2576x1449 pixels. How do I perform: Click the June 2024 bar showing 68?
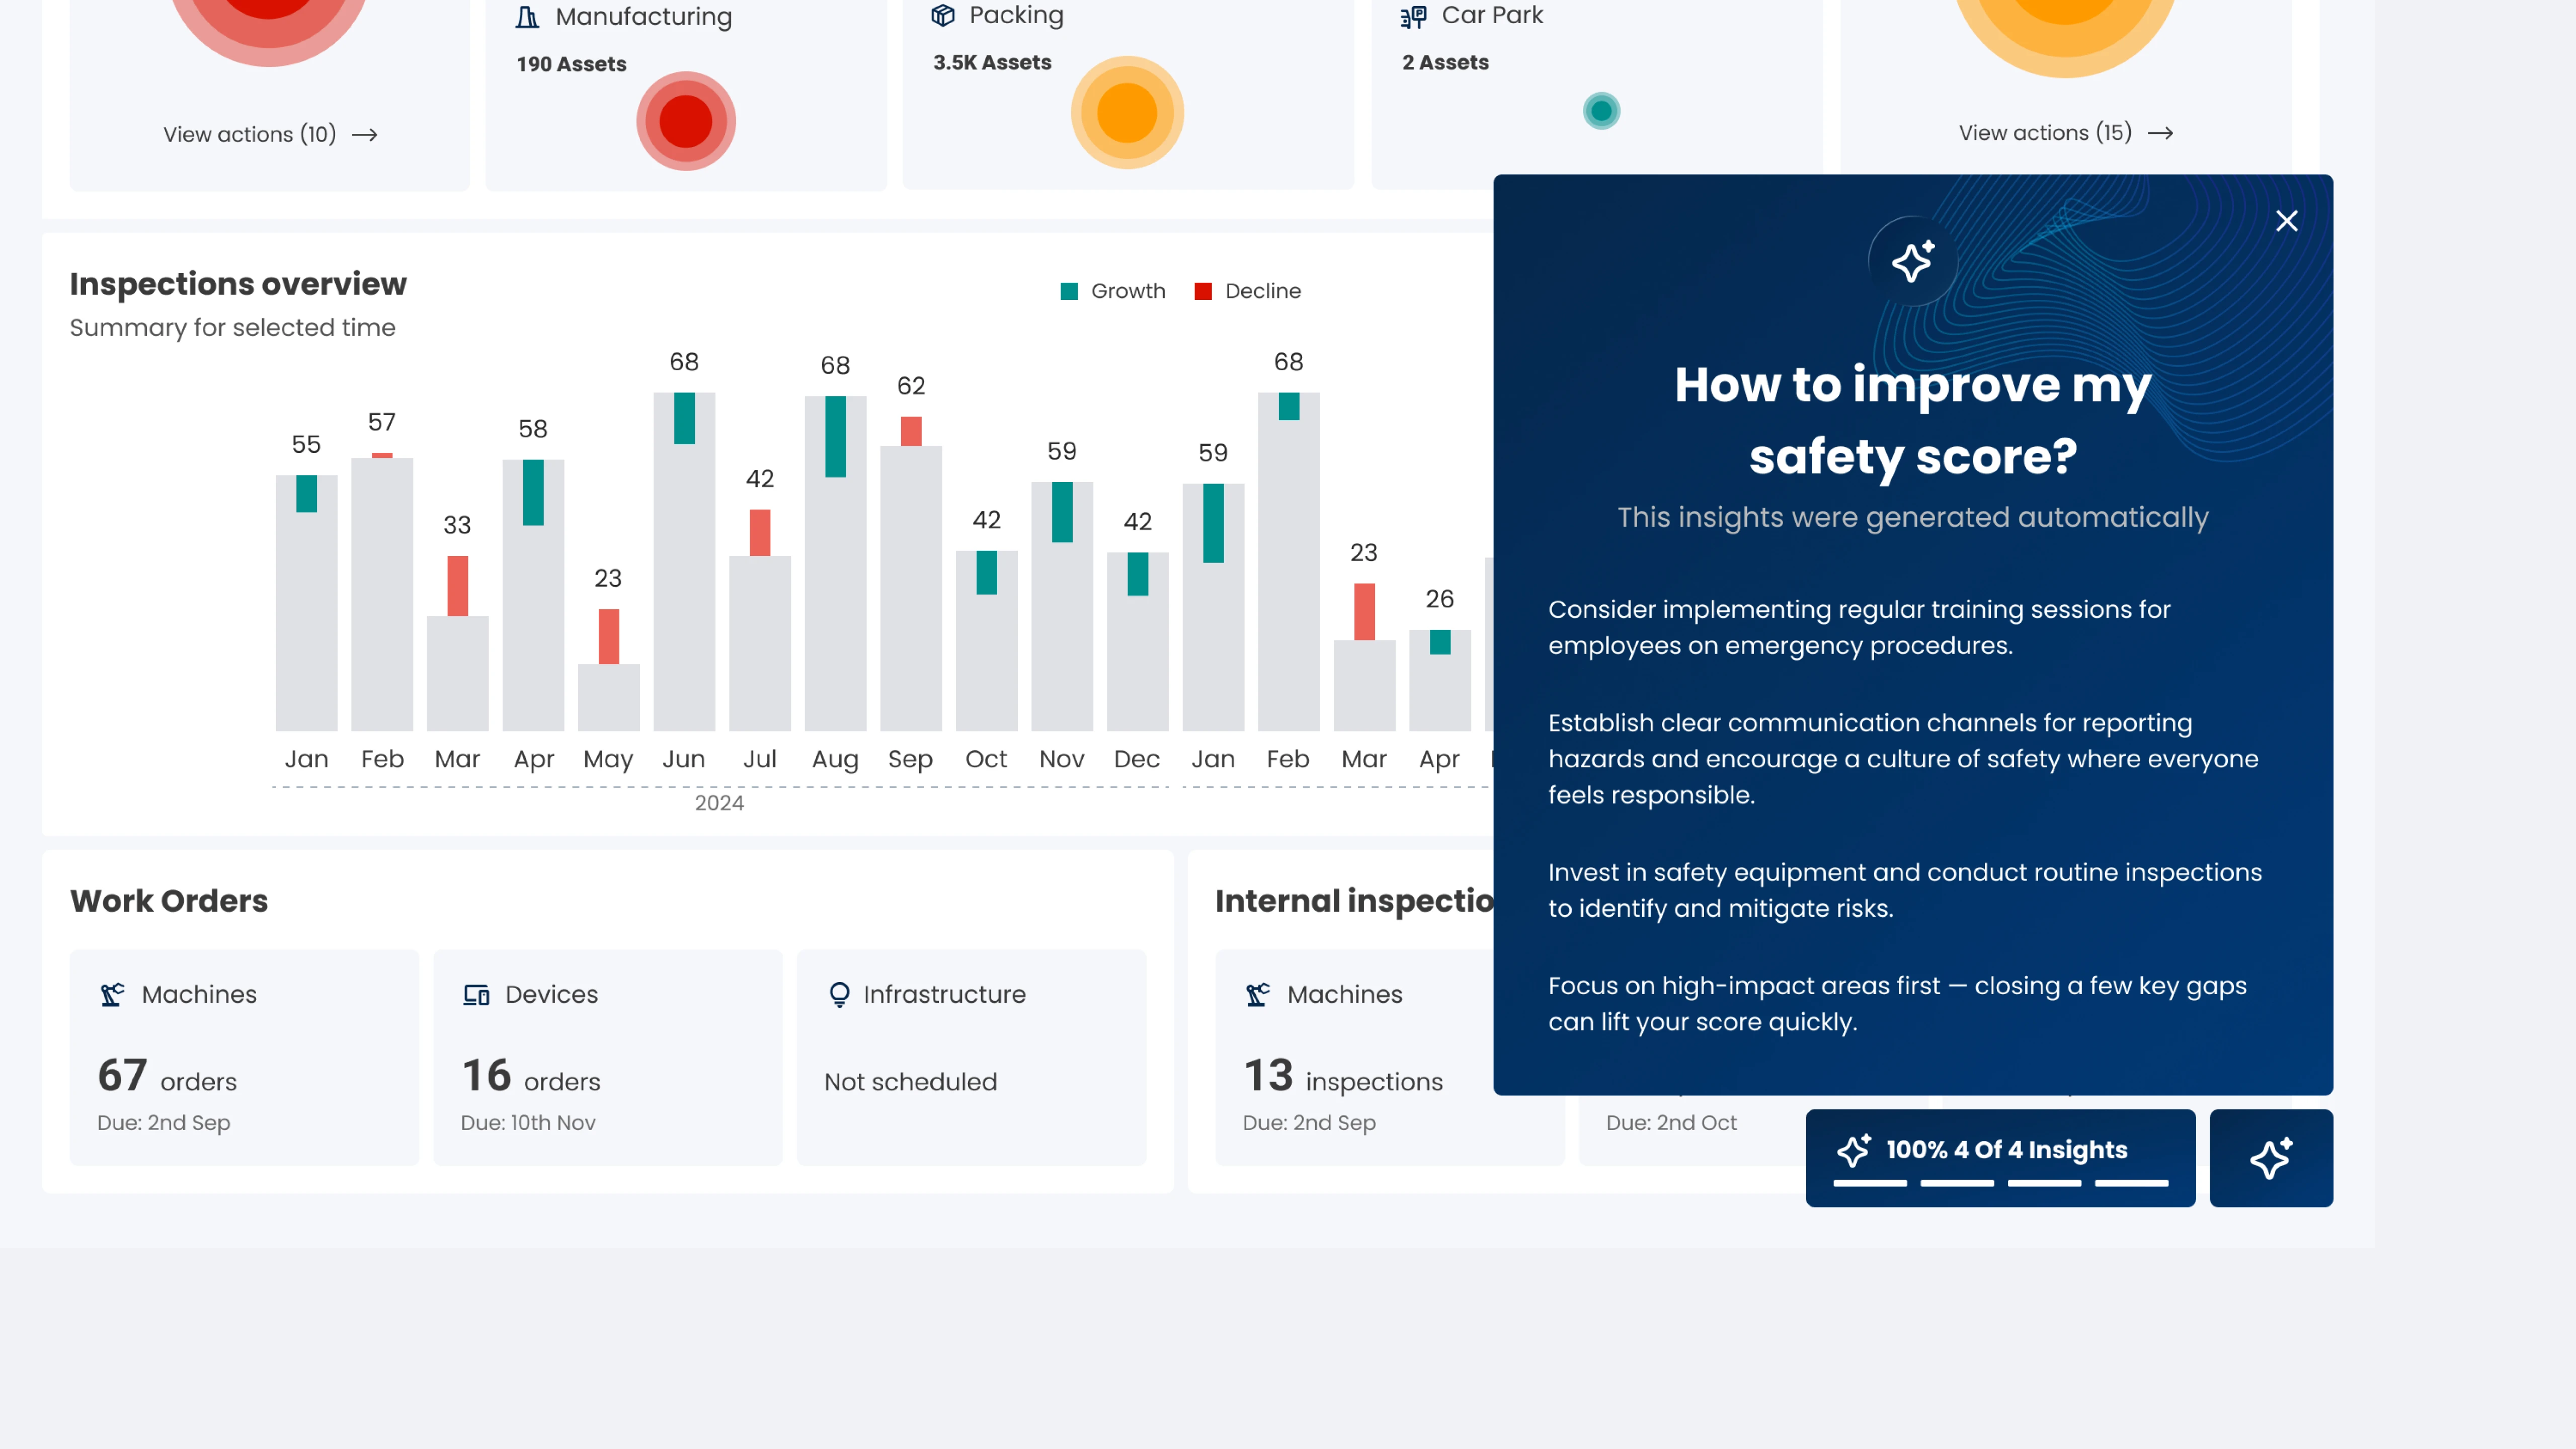click(x=684, y=560)
